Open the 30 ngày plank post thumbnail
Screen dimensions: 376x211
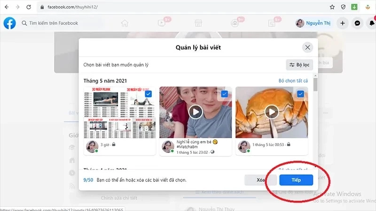tap(120, 113)
